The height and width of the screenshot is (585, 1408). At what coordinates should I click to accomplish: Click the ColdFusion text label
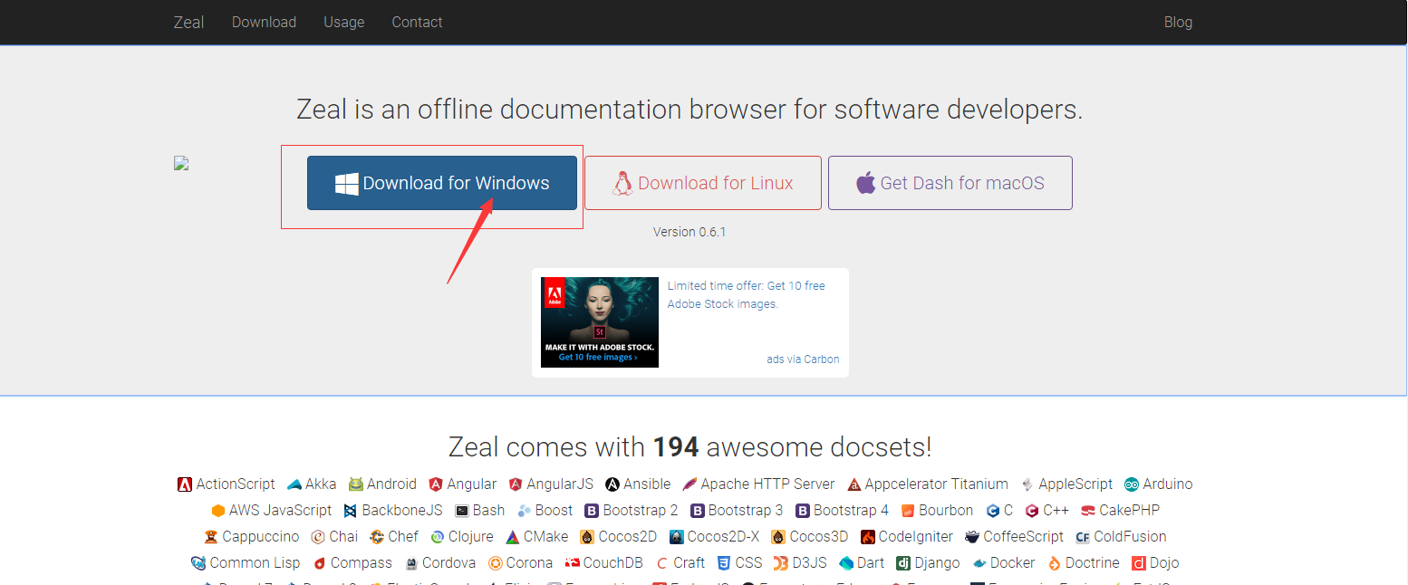click(x=1131, y=537)
